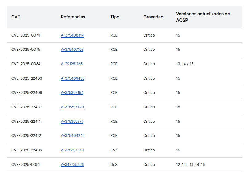Image resolution: width=247 pixels, height=172 pixels.
Task: Click the Referencias column header
Action: point(73,17)
